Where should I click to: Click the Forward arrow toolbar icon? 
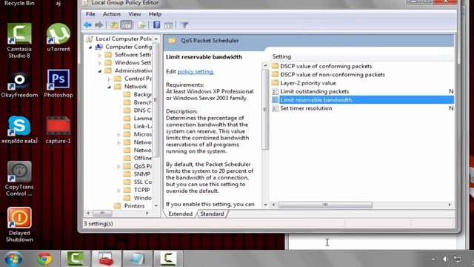99,24
